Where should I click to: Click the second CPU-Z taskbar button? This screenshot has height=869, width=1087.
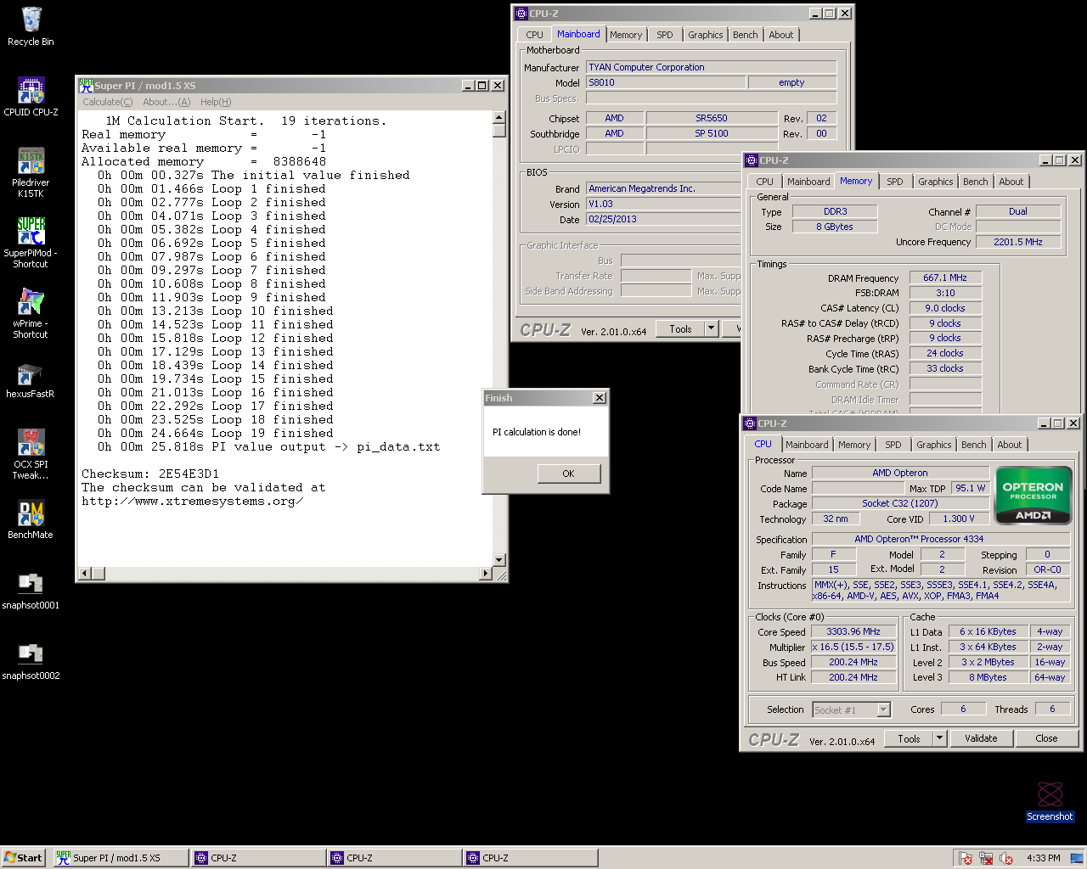pyautogui.click(x=395, y=858)
